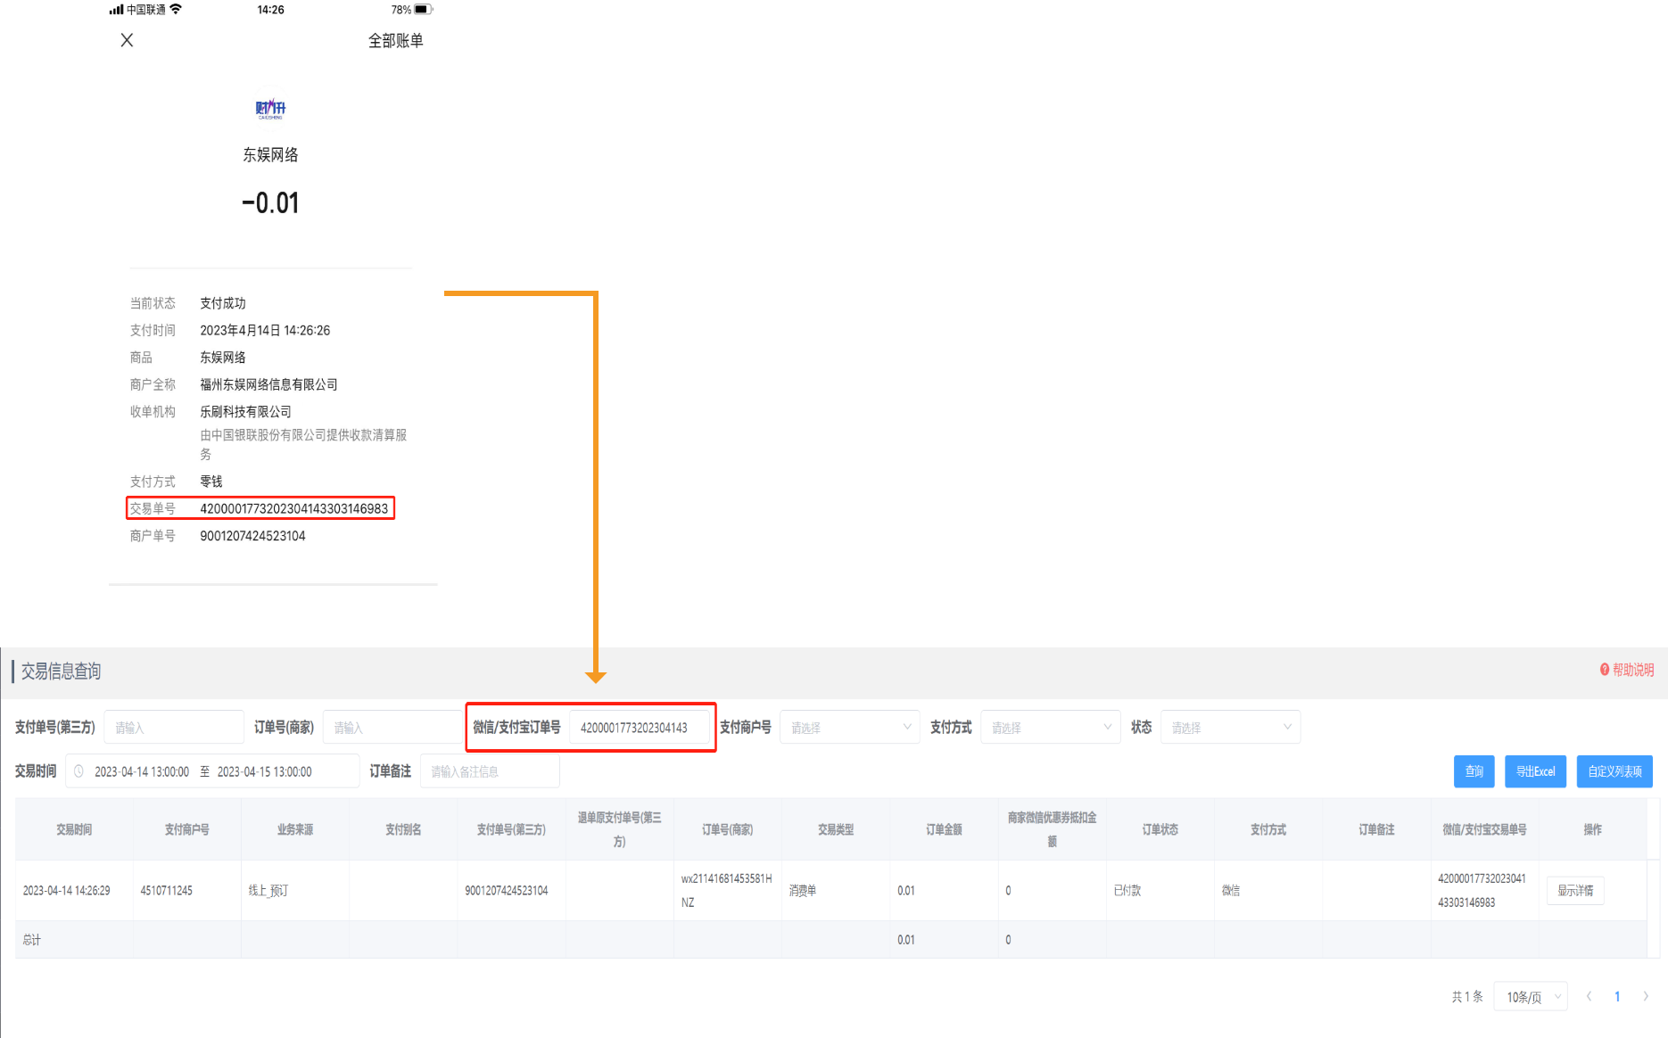Click the 支付成功 status text

(x=223, y=303)
